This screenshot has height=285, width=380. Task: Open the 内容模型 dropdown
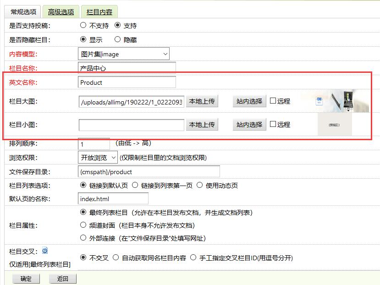(x=123, y=54)
